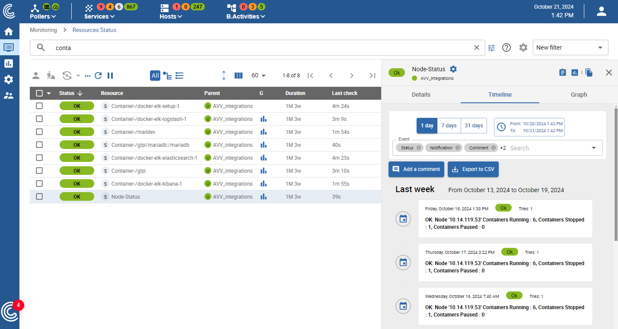Tick the checkbox for Container-/maildev
This screenshot has height=329, width=618.
click(39, 132)
